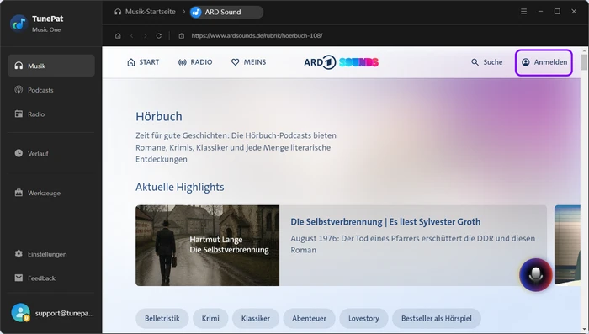Go to Musik-Startseite breadcrumb
Screen dimensions: 589x334
[x=145, y=12]
